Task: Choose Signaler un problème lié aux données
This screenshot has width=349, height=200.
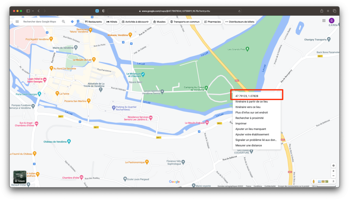Action: point(257,140)
